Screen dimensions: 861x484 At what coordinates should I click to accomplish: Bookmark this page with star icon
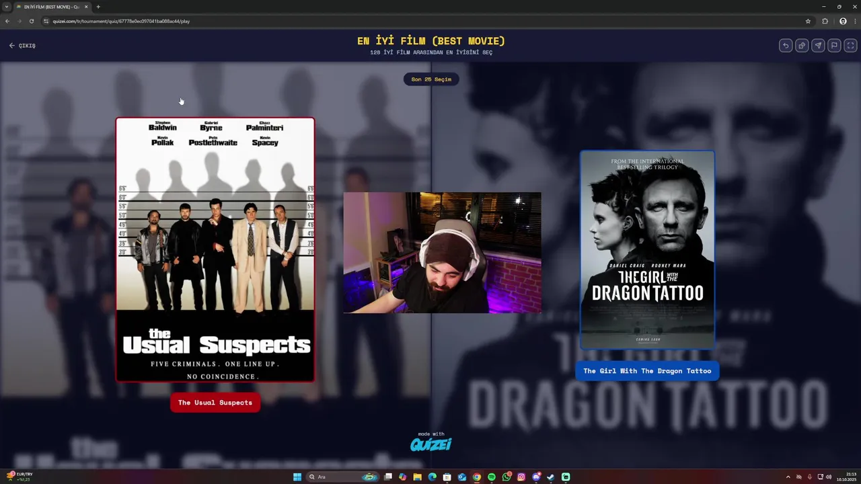coord(808,21)
